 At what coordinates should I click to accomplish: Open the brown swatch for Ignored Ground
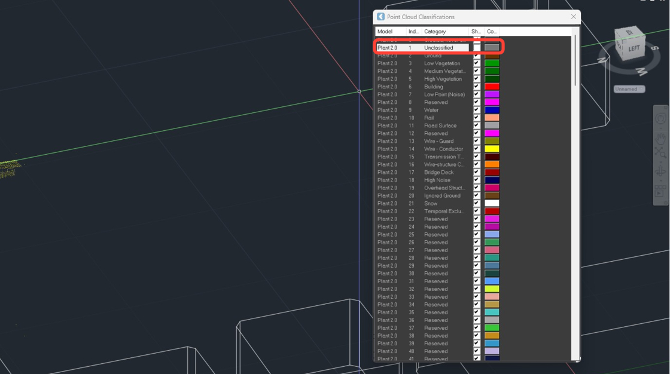(492, 195)
